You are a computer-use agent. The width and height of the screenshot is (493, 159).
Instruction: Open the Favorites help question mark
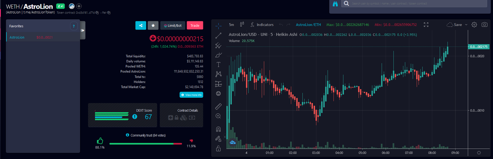point(74,26)
